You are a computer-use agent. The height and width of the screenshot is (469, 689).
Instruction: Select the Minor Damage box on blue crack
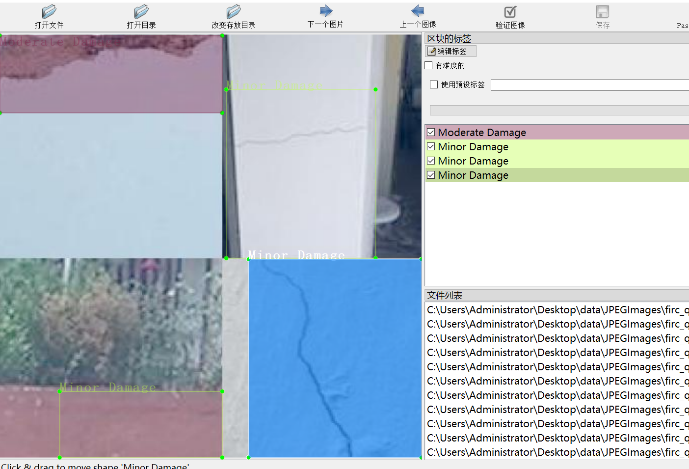coord(335,358)
